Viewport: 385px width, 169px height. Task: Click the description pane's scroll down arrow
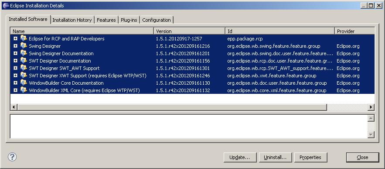tap(371, 134)
